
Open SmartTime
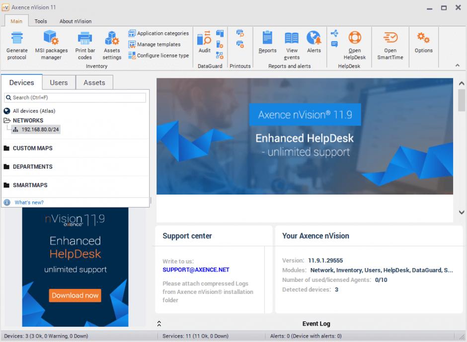coord(390,46)
